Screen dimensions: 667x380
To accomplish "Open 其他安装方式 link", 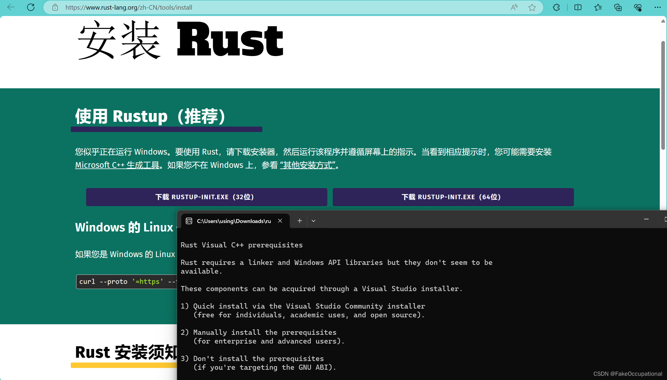I will [307, 165].
